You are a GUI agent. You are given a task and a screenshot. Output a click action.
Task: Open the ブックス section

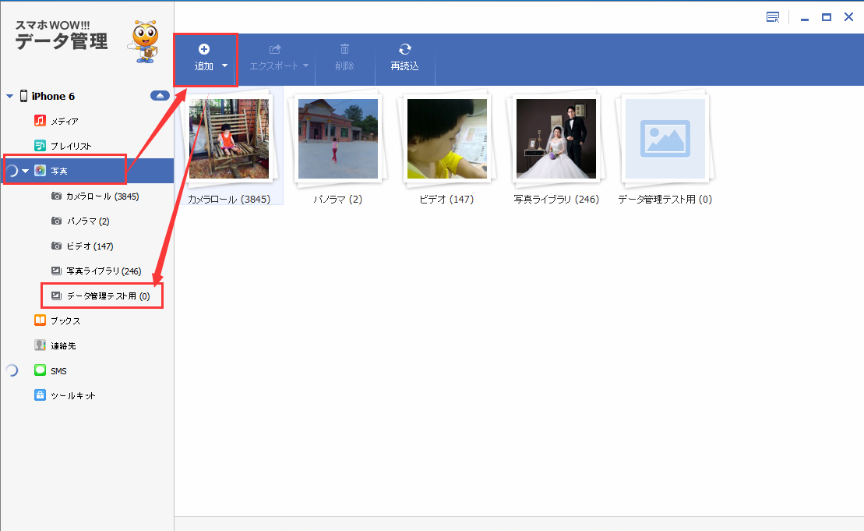click(40, 320)
